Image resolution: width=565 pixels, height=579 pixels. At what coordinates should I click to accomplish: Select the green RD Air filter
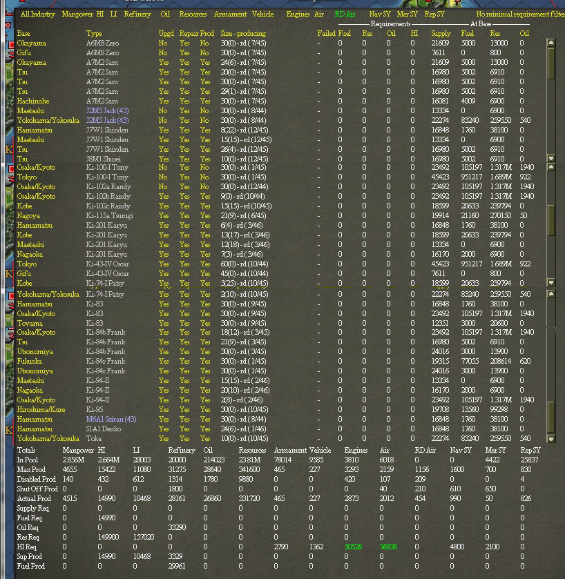[x=345, y=14]
